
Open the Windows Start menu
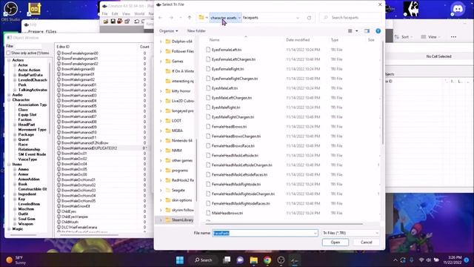(x=180, y=260)
